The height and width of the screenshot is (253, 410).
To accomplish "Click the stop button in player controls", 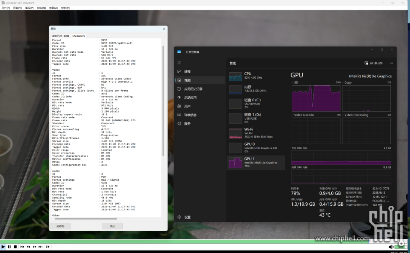I will (15, 247).
